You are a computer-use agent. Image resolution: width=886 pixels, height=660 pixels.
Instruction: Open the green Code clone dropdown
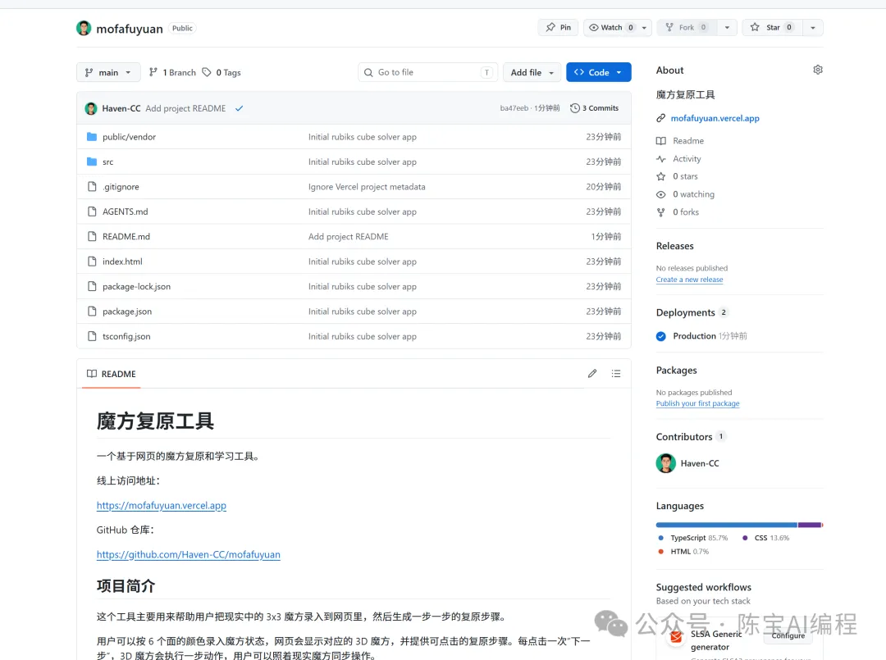tap(598, 72)
